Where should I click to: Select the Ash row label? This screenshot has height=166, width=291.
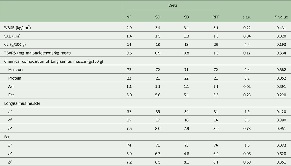pos(11,86)
